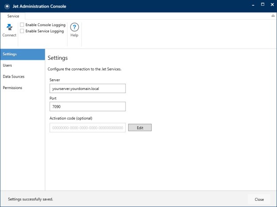The height and width of the screenshot is (207, 277).
Task: Maximize the Jet Administration Console window
Action: click(263, 4)
